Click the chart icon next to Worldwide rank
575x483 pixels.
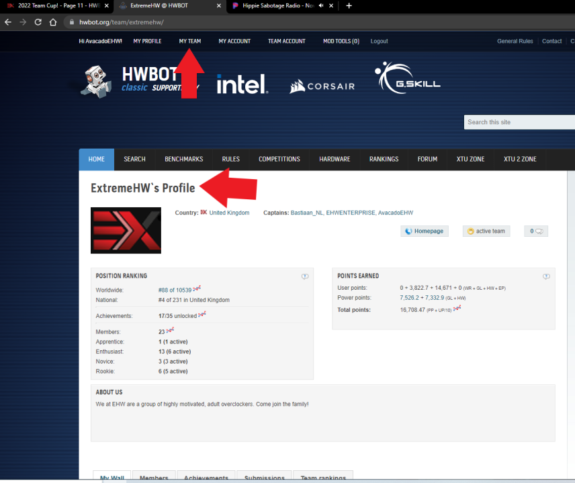197,289
